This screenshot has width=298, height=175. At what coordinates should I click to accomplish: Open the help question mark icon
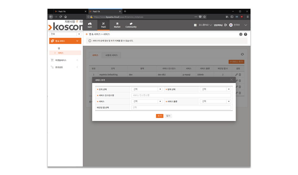tap(246, 34)
